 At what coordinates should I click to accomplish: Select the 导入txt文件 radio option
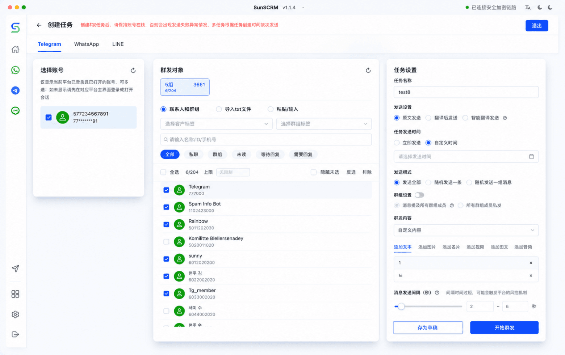pos(219,109)
